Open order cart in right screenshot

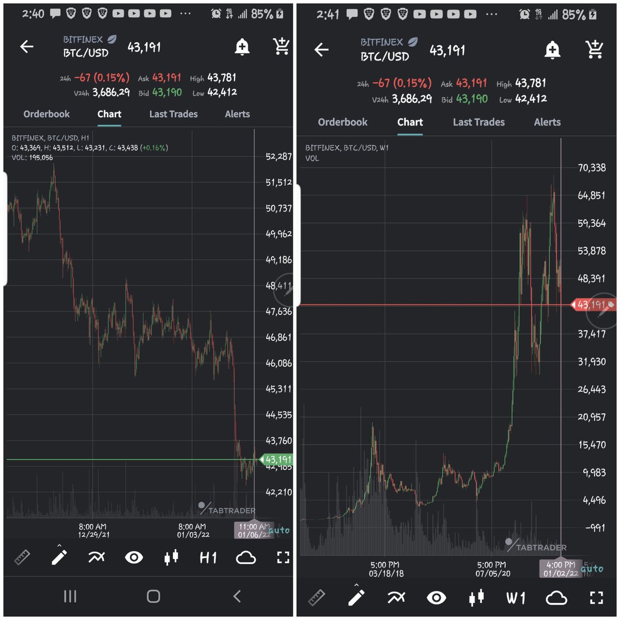point(595,49)
